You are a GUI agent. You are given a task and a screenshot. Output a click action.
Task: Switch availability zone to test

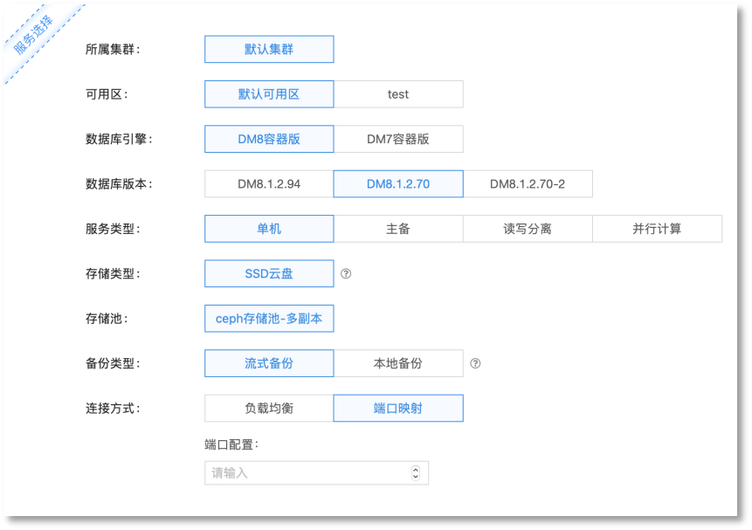click(398, 93)
